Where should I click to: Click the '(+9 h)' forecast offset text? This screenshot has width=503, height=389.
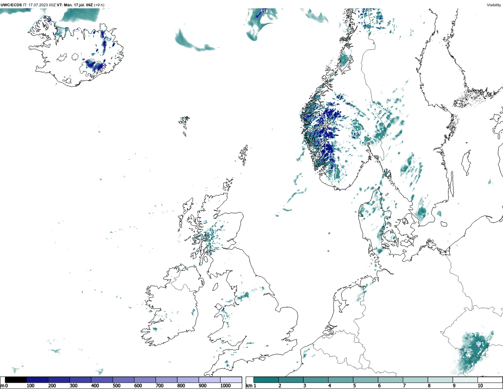point(99,5)
